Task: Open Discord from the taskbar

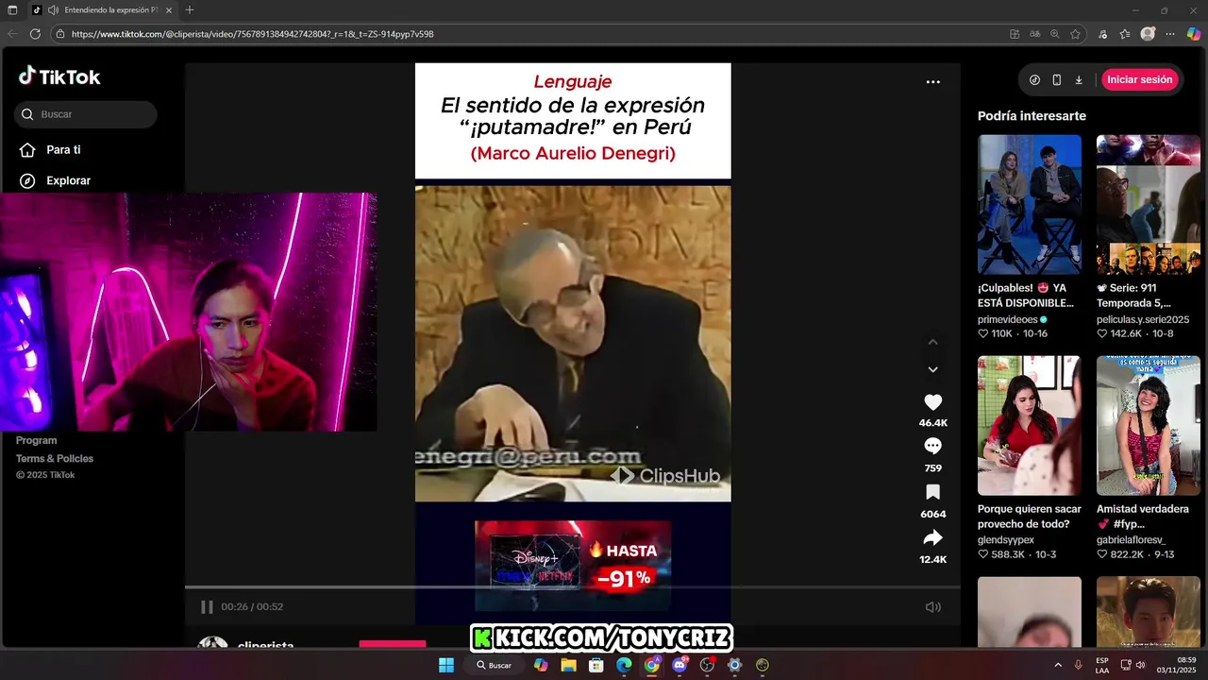Action: 679,665
